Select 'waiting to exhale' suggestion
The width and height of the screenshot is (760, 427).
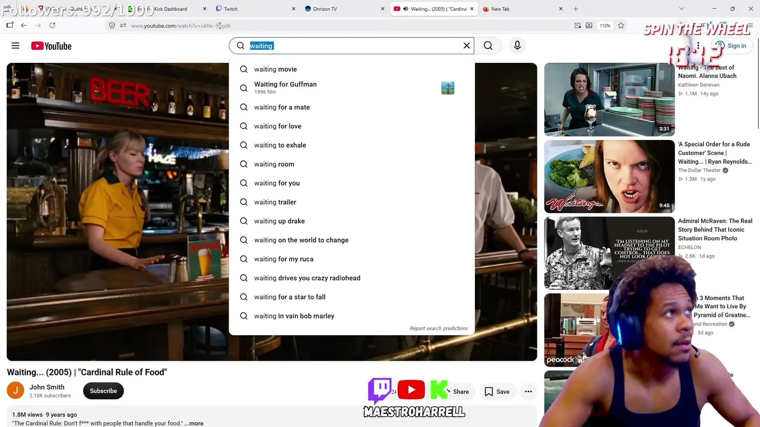coord(351,145)
